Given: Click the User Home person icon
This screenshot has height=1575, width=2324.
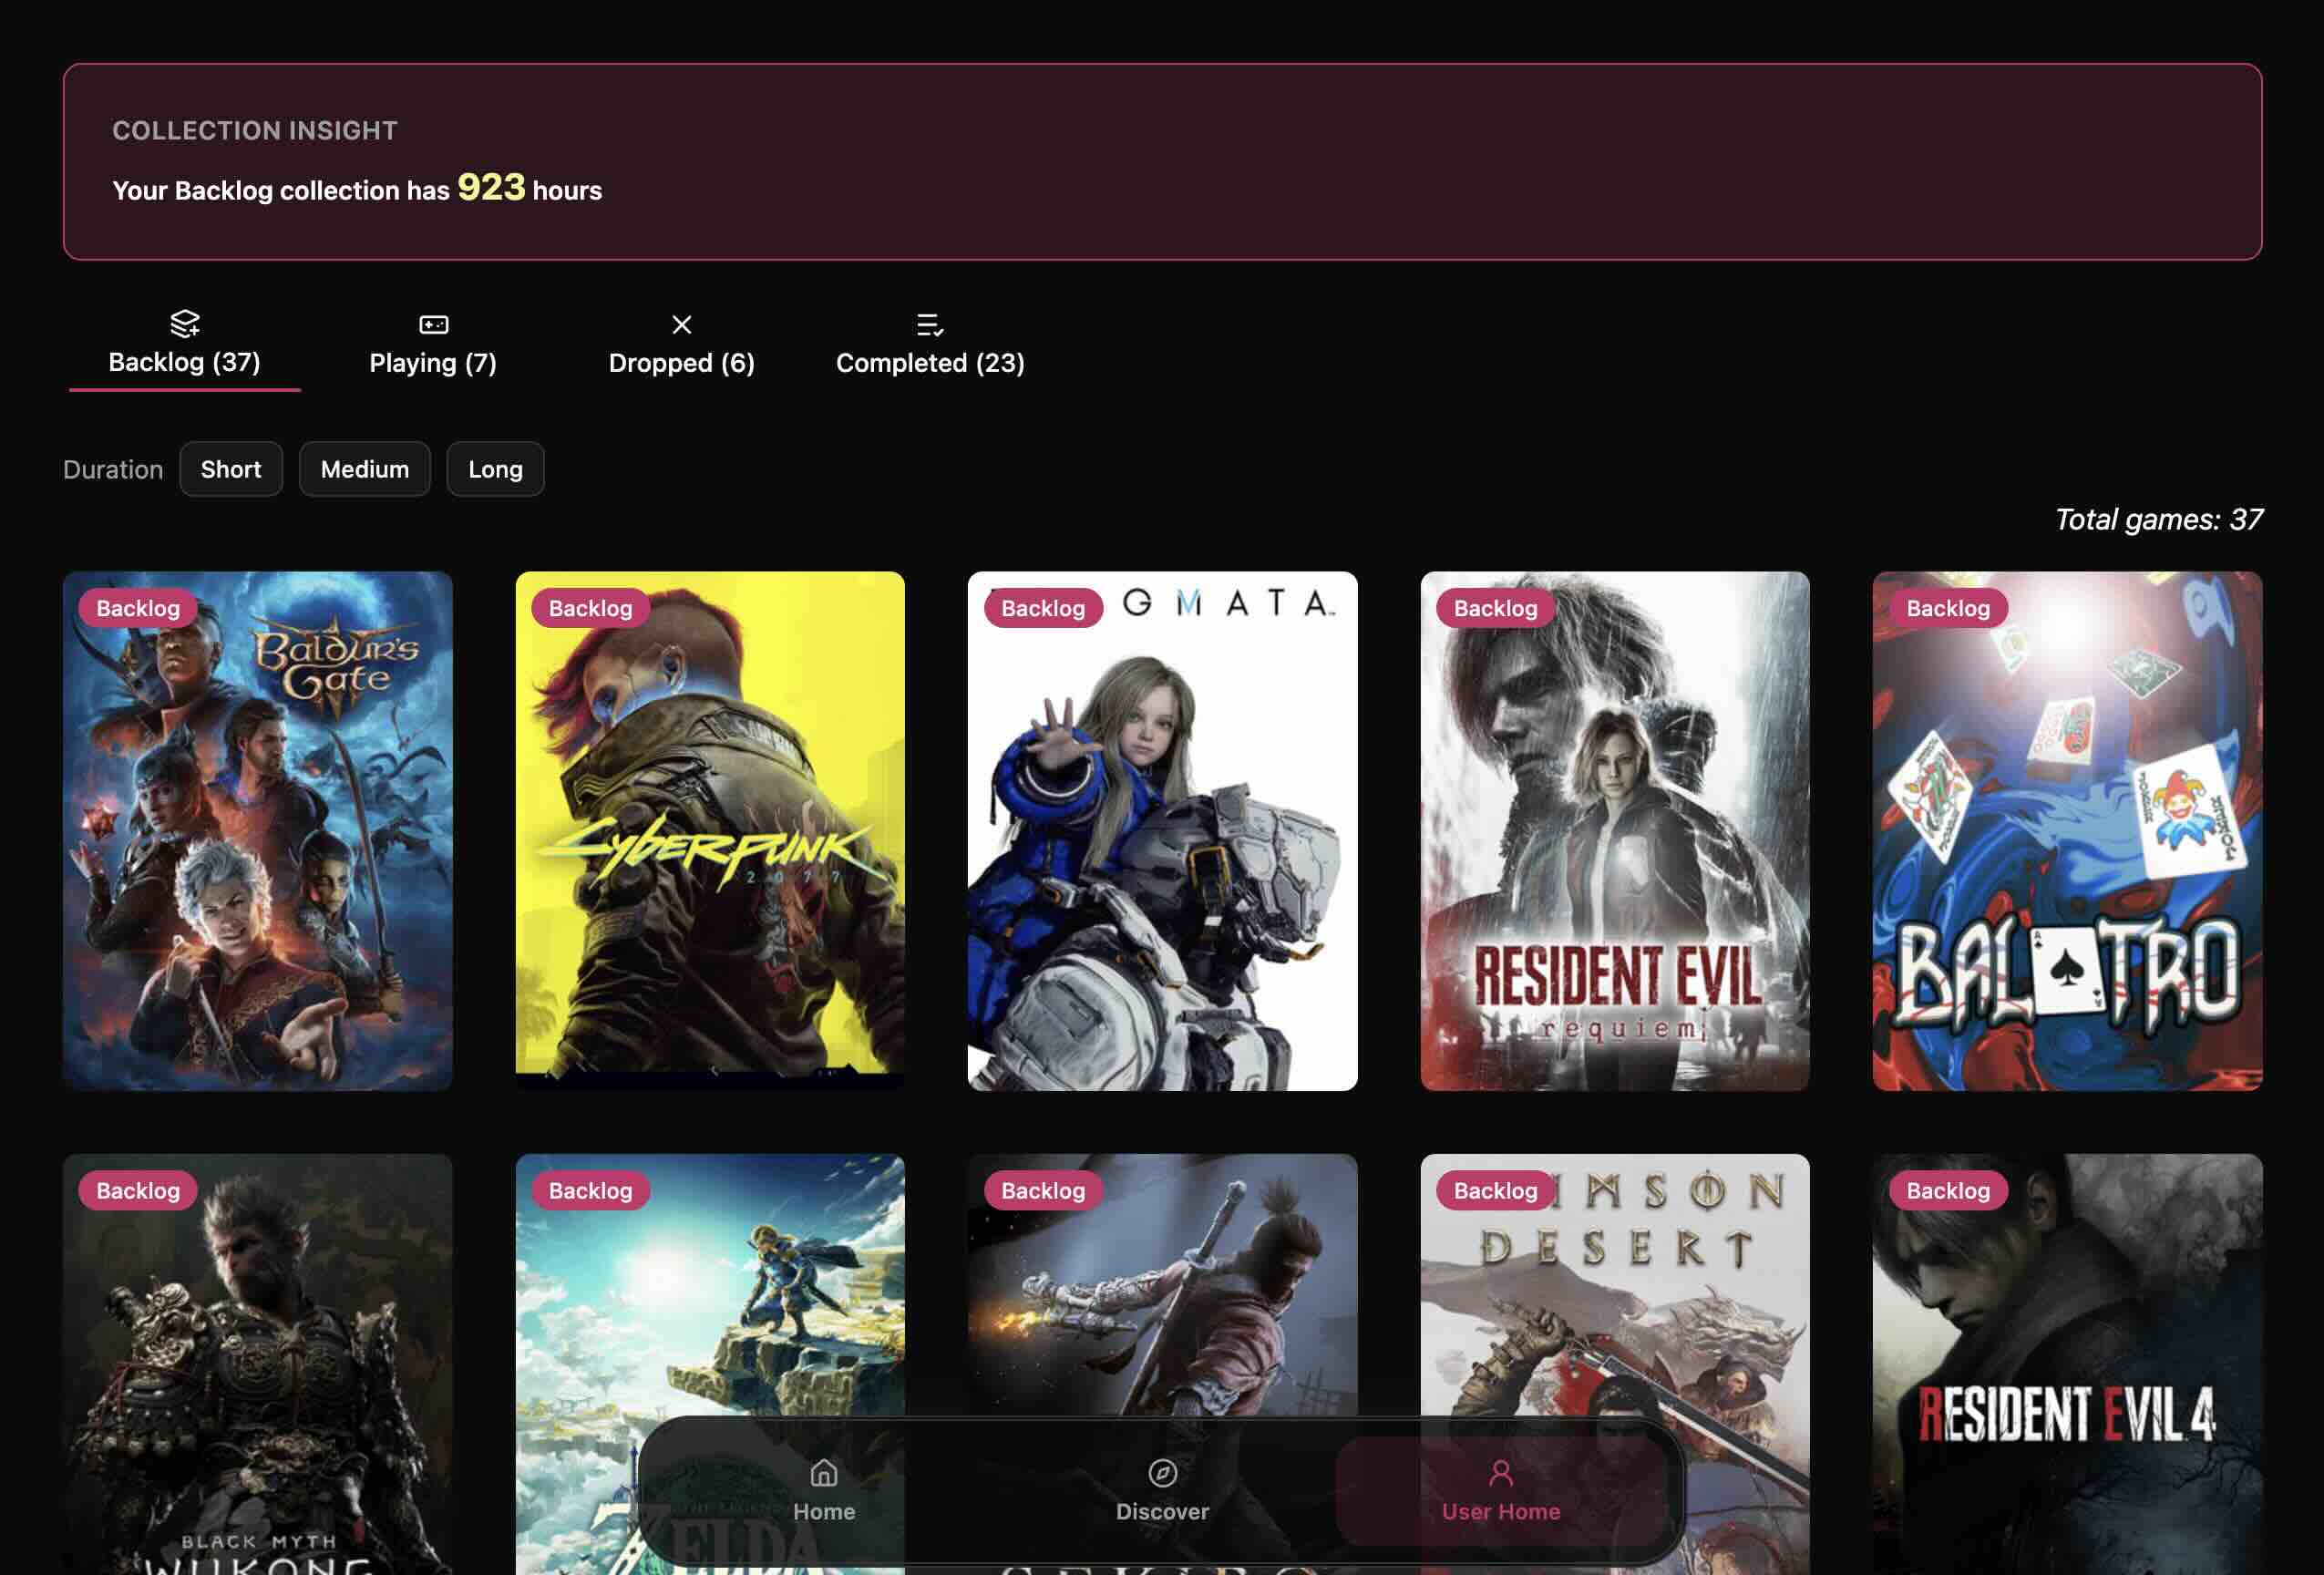Looking at the screenshot, I should tap(1500, 1472).
